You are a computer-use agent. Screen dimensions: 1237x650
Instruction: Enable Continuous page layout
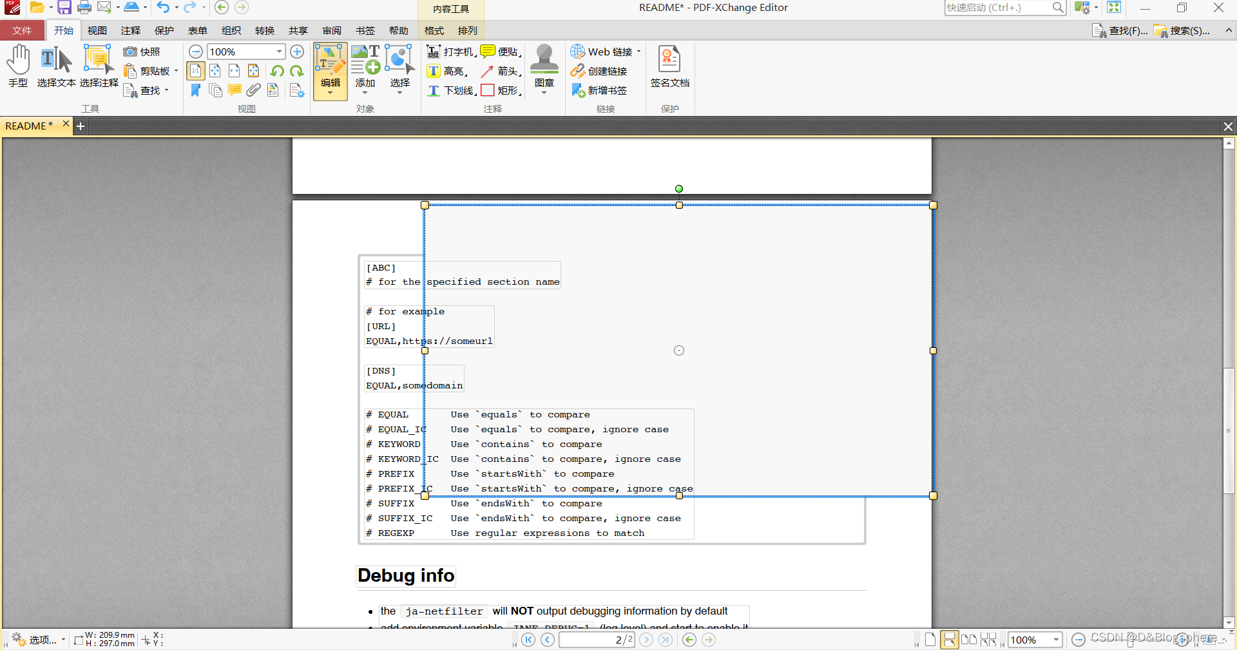point(949,640)
